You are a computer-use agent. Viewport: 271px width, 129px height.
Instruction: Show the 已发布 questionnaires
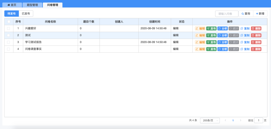point(26,14)
